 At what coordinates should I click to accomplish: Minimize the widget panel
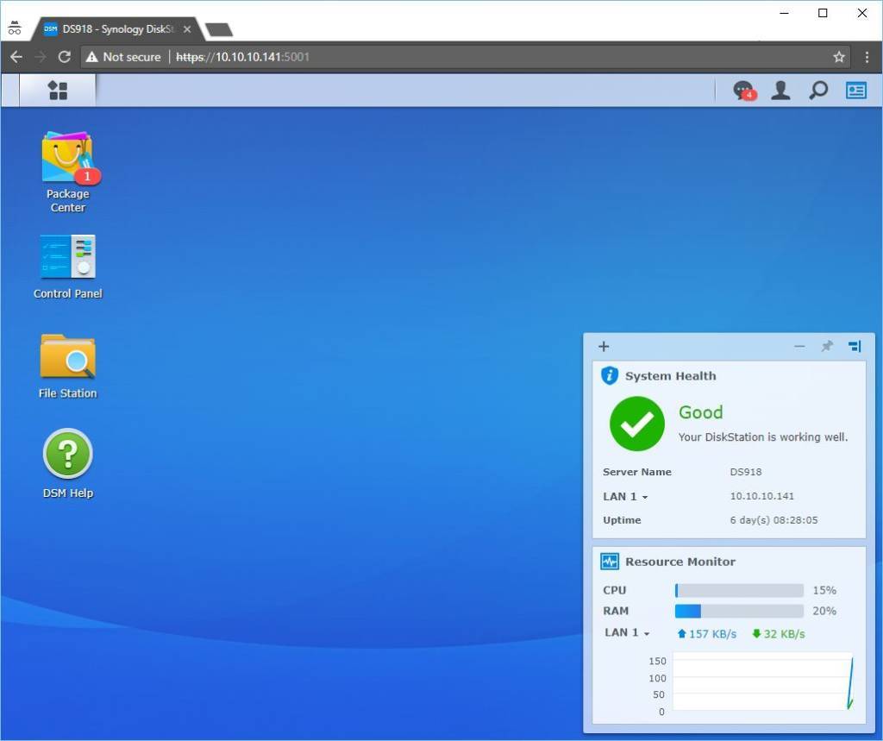pos(799,346)
